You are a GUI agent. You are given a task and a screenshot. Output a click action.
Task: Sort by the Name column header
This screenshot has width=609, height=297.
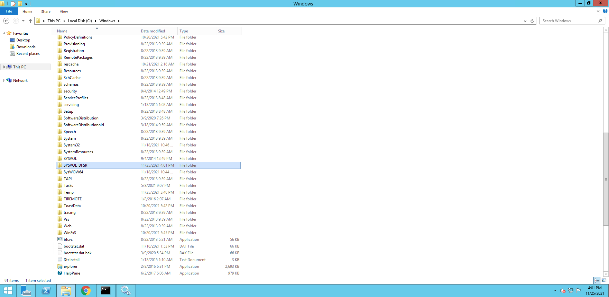97,31
